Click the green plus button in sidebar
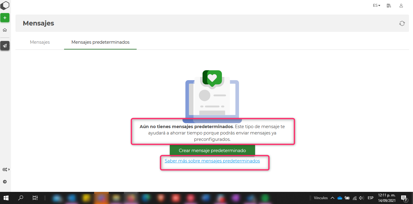 point(5,18)
